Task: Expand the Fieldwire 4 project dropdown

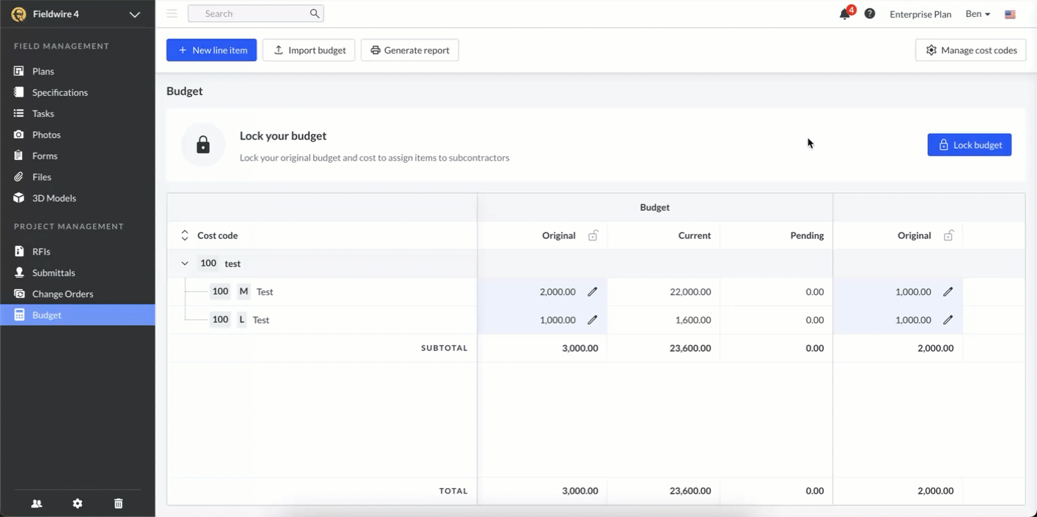Action: 135,14
